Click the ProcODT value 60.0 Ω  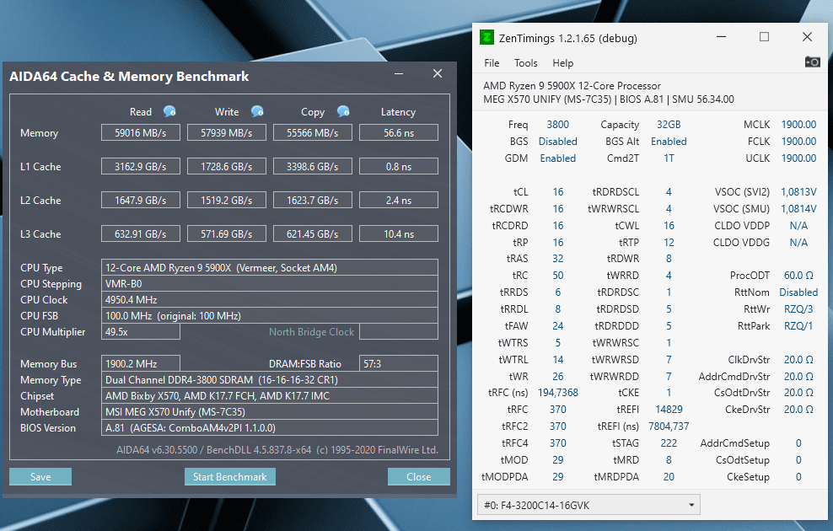[798, 276]
